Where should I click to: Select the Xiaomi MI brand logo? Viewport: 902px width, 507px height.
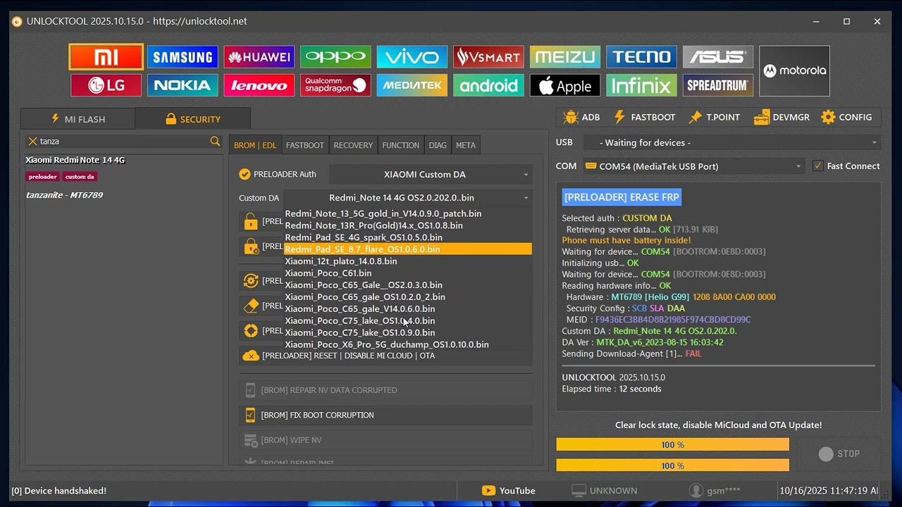coord(106,57)
